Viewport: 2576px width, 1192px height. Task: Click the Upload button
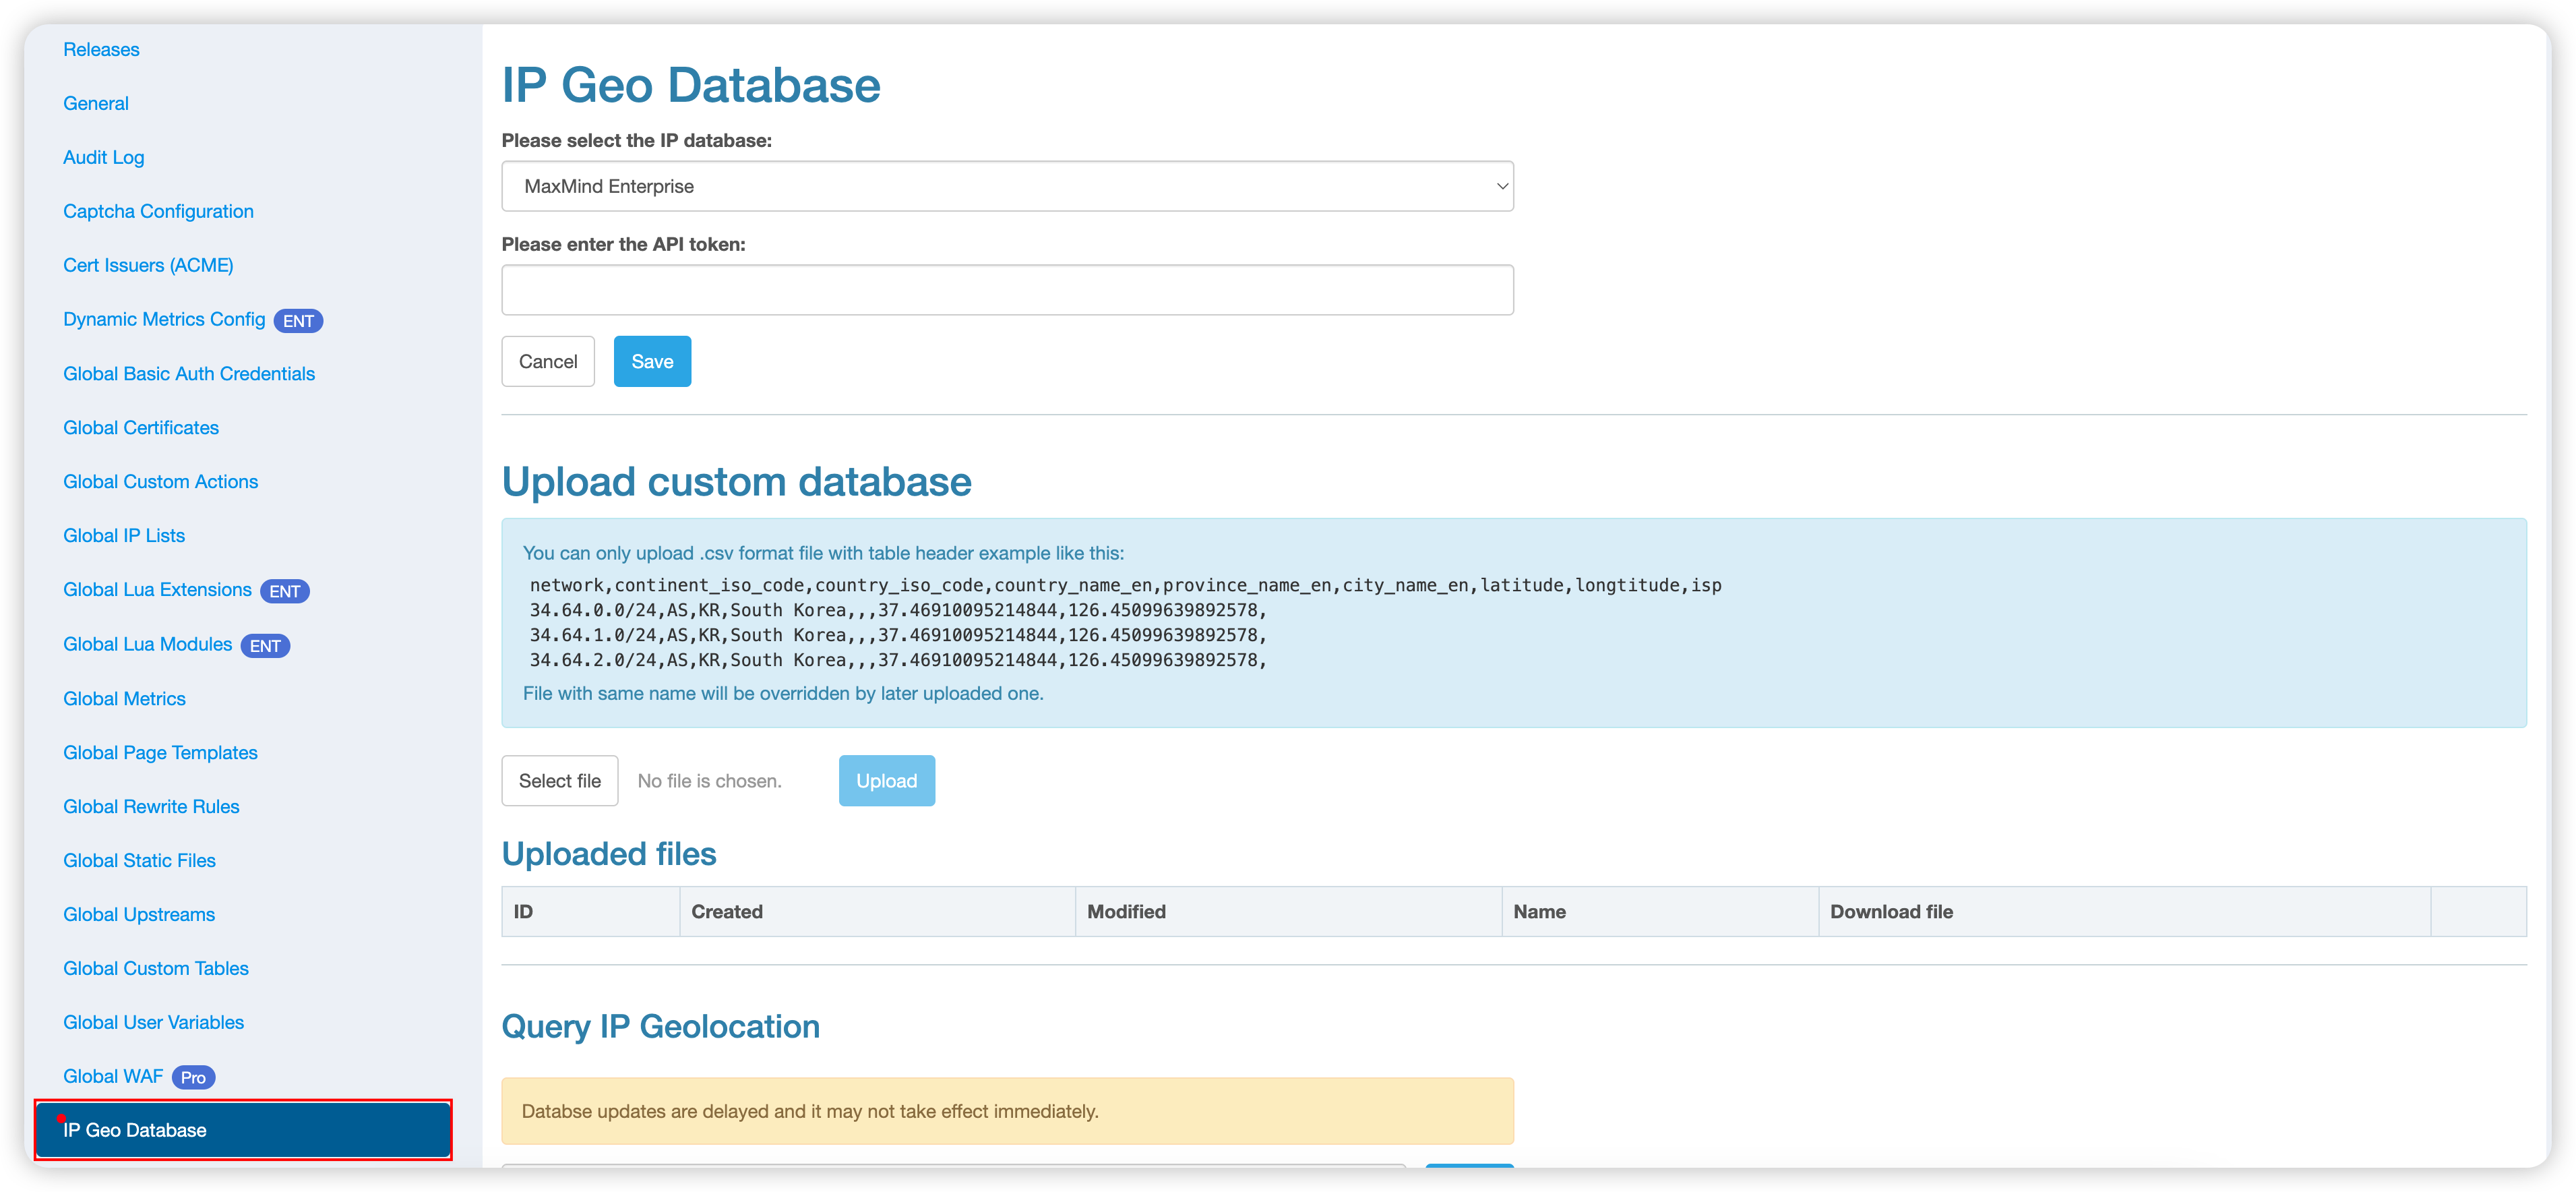[x=886, y=780]
